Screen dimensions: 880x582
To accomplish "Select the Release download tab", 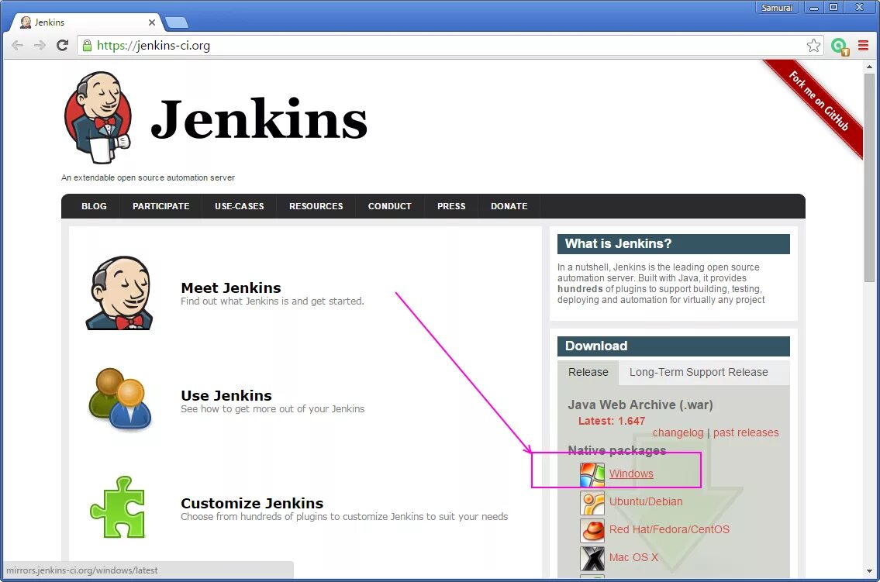I will pos(588,372).
